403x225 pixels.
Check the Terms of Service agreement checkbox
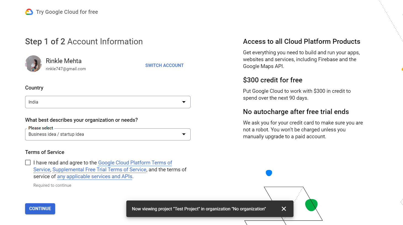point(28,162)
